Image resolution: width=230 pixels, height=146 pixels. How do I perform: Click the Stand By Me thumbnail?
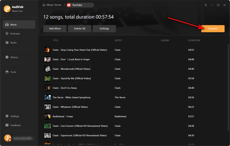tap(47, 78)
